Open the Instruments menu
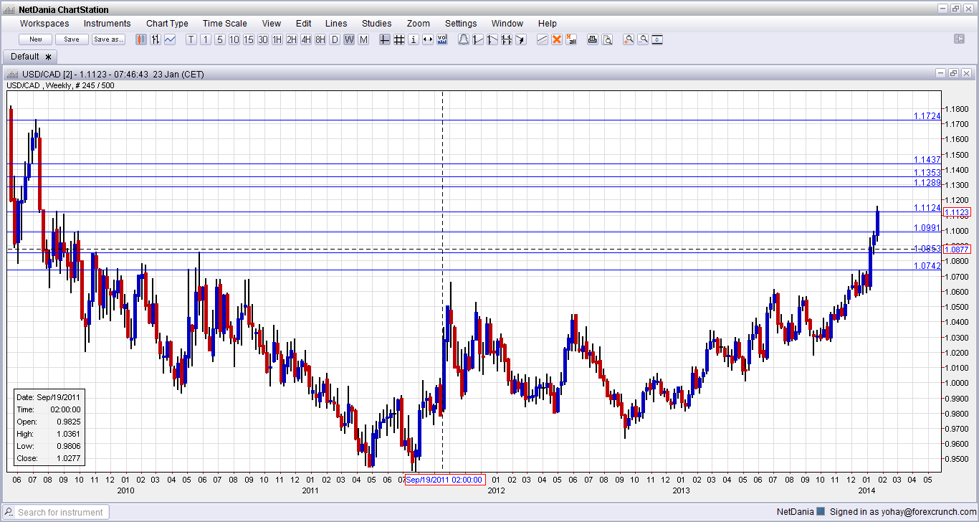 (x=108, y=24)
